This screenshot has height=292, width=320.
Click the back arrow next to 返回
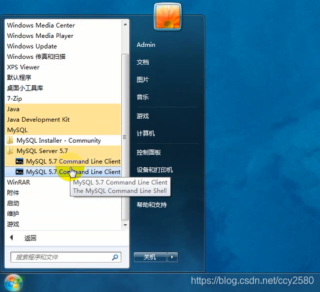pos(11,237)
